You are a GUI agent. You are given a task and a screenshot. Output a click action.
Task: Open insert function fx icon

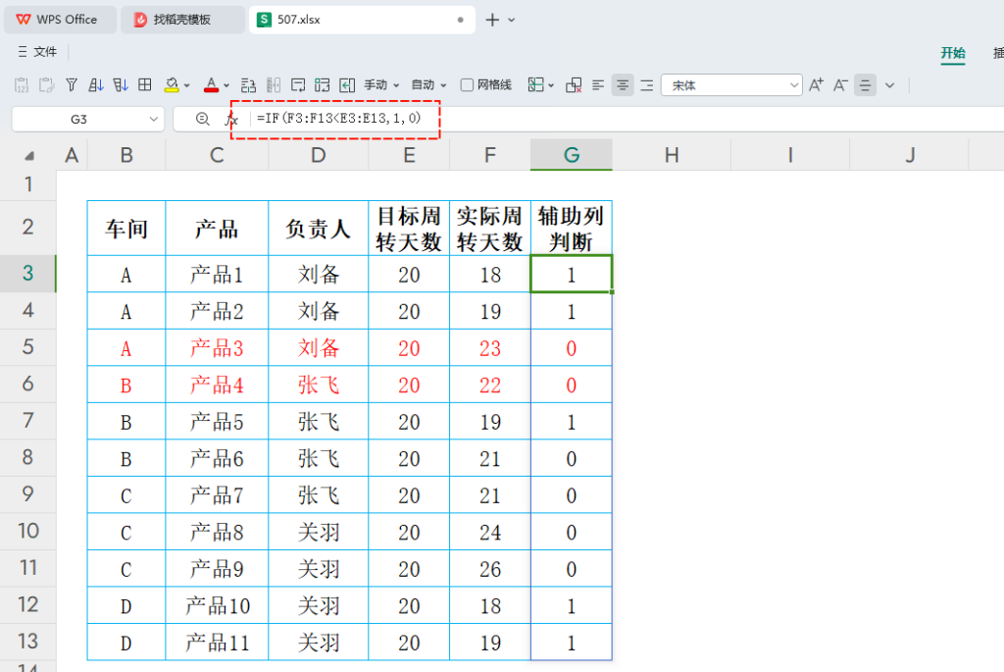coord(231,119)
